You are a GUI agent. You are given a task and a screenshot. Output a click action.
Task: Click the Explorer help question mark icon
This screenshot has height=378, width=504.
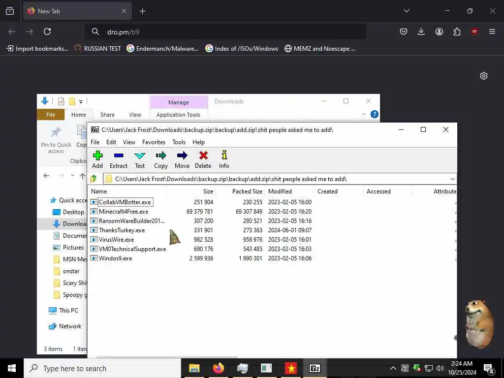click(374, 114)
